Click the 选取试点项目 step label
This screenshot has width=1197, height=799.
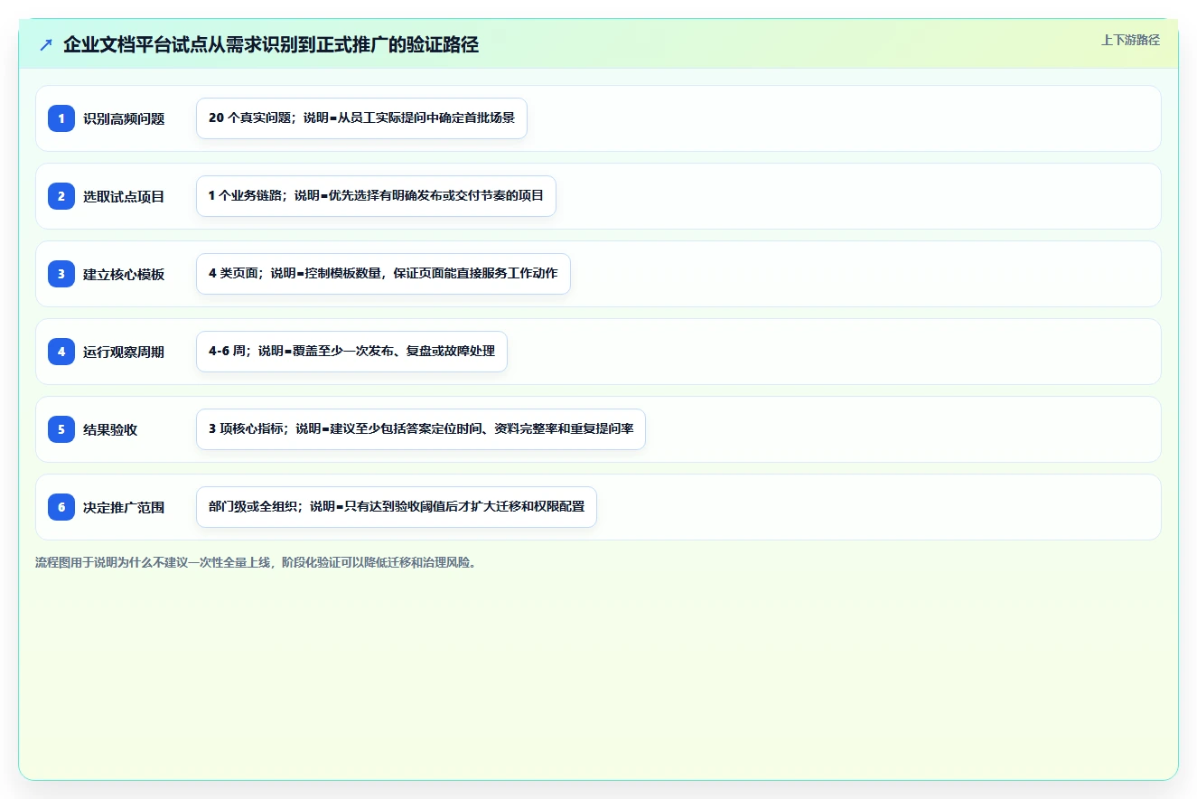[124, 196]
